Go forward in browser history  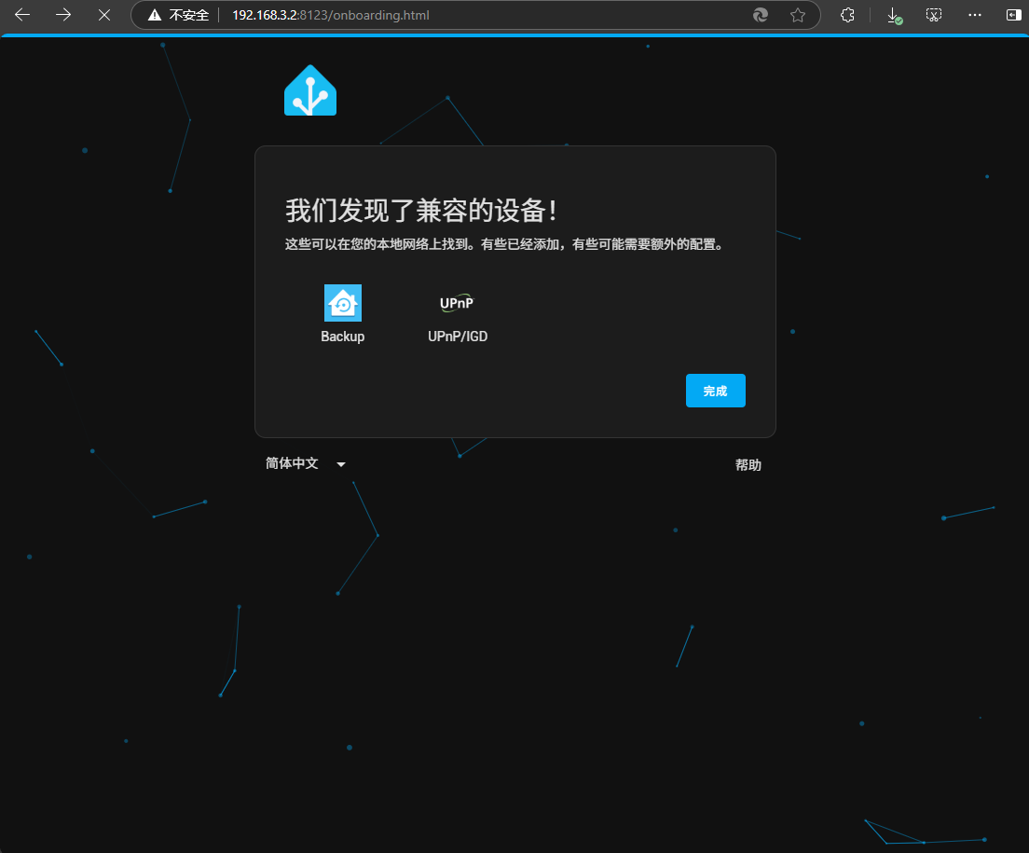click(x=63, y=15)
